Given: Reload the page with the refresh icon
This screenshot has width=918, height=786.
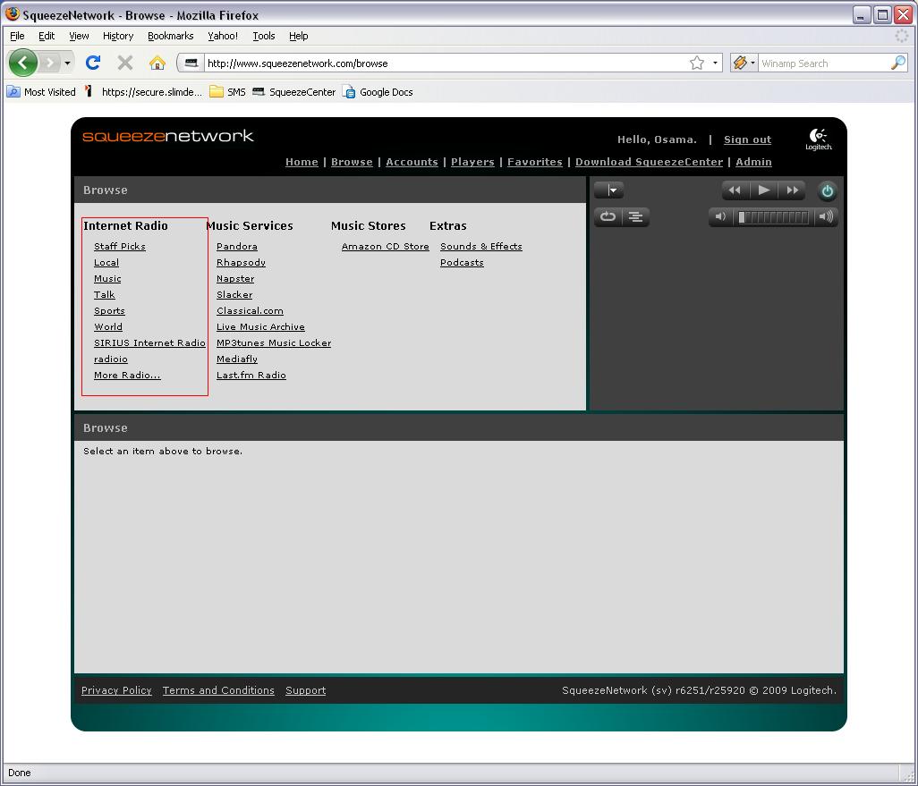Looking at the screenshot, I should coord(92,63).
